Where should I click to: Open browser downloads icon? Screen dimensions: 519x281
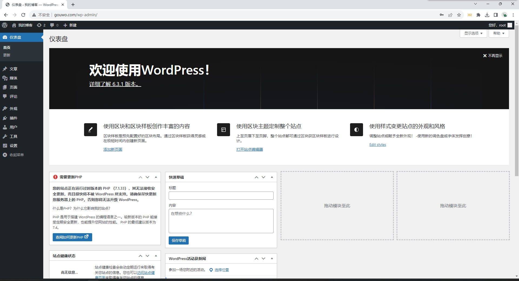click(x=487, y=15)
